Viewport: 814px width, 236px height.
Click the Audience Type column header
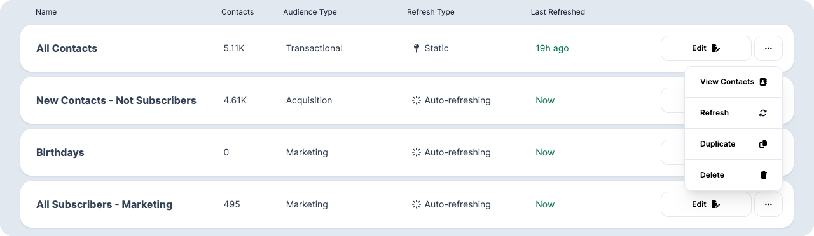tap(310, 12)
